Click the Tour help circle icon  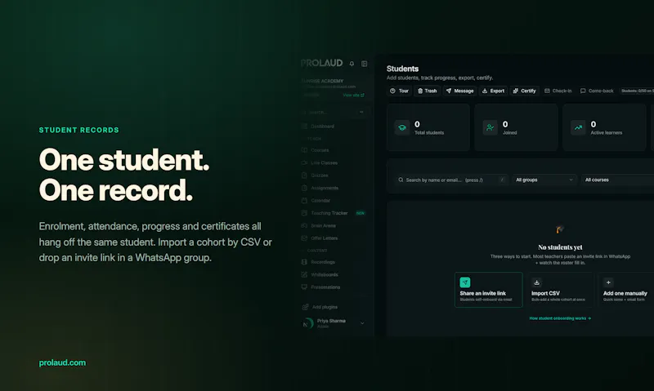pyautogui.click(x=392, y=91)
